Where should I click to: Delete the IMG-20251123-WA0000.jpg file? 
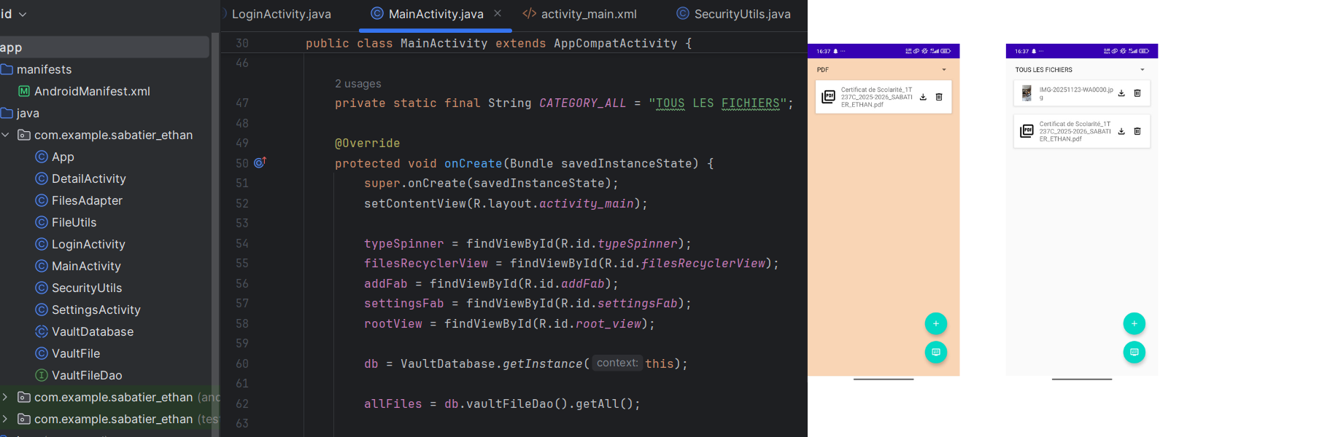tap(1137, 93)
